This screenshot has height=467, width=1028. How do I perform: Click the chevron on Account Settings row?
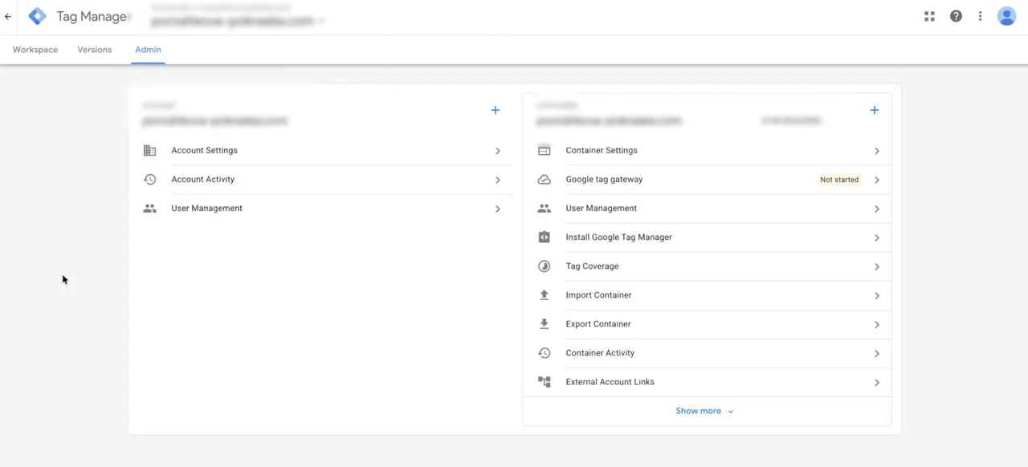click(497, 151)
